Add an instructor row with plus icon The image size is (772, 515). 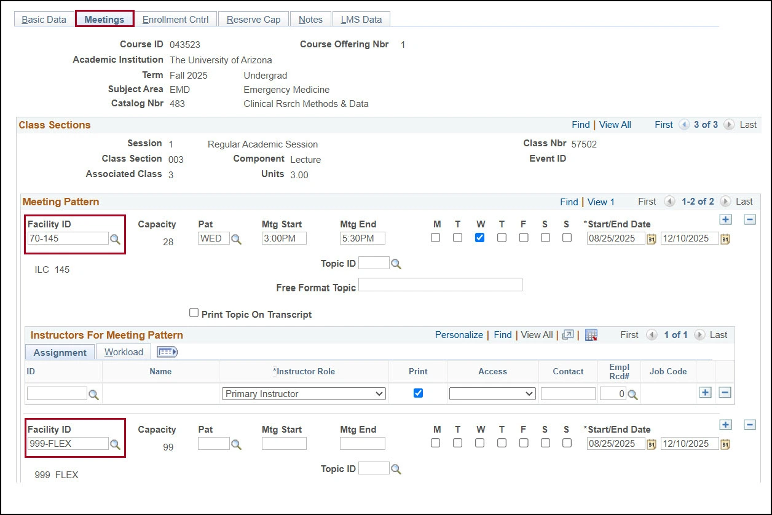click(706, 392)
